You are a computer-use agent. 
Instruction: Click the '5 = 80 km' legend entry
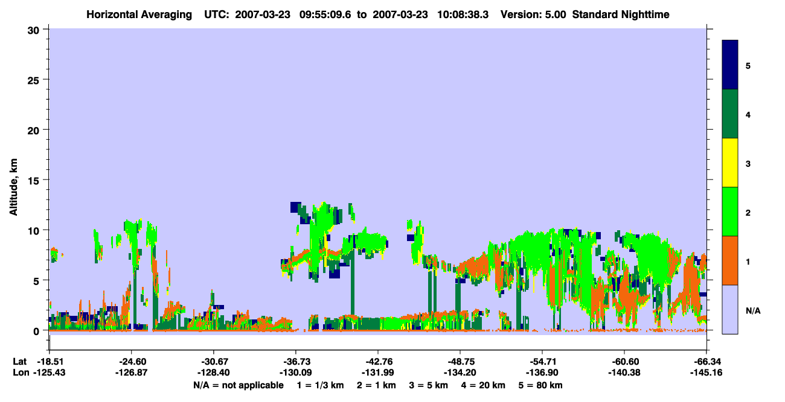coord(541,385)
